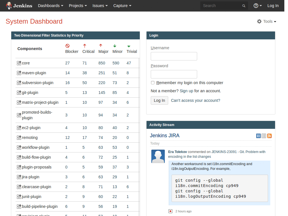Click the component icon beside core
Screen dimensions: 288x216
19,63
